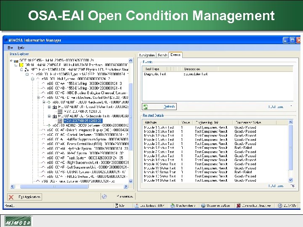Click the Submodule Tests measurement location icon

pyautogui.click(x=55, y=116)
